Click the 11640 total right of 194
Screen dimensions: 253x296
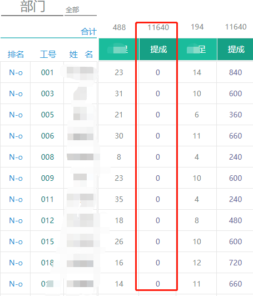click(x=236, y=27)
